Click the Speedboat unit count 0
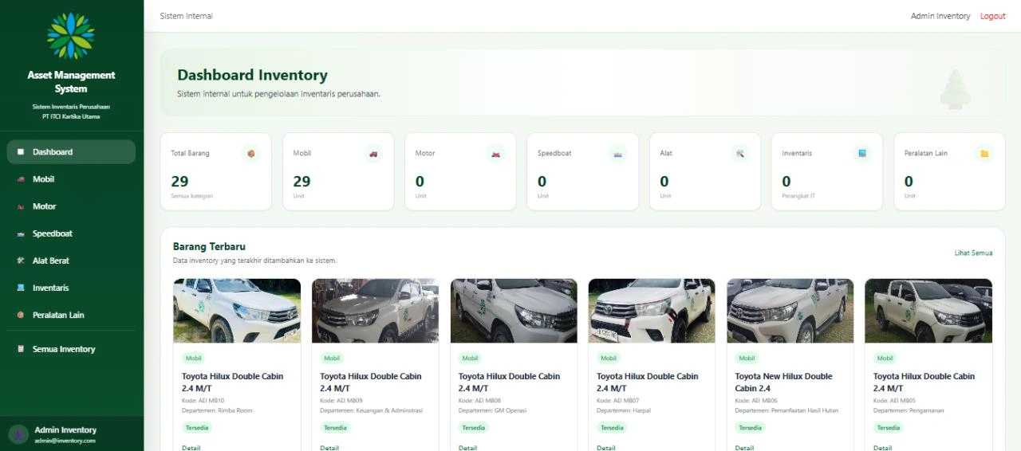Image resolution: width=1021 pixels, height=451 pixels. pos(542,182)
